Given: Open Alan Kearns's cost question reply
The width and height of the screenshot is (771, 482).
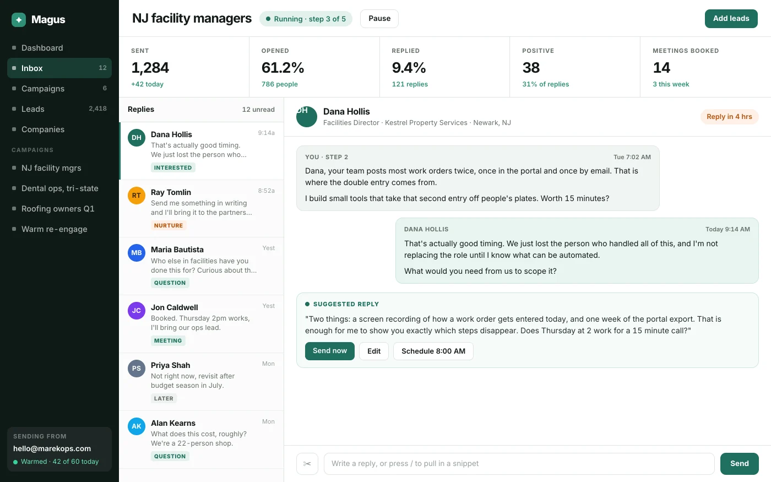Looking at the screenshot, I should (x=202, y=440).
